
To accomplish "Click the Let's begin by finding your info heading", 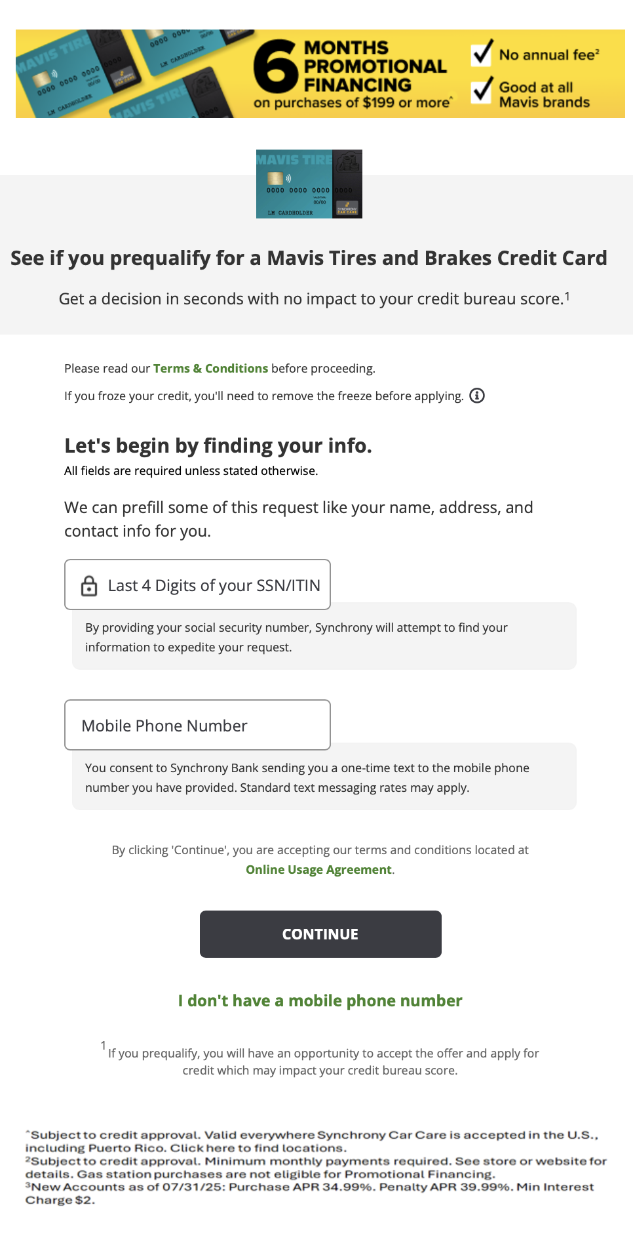I will pos(218,445).
